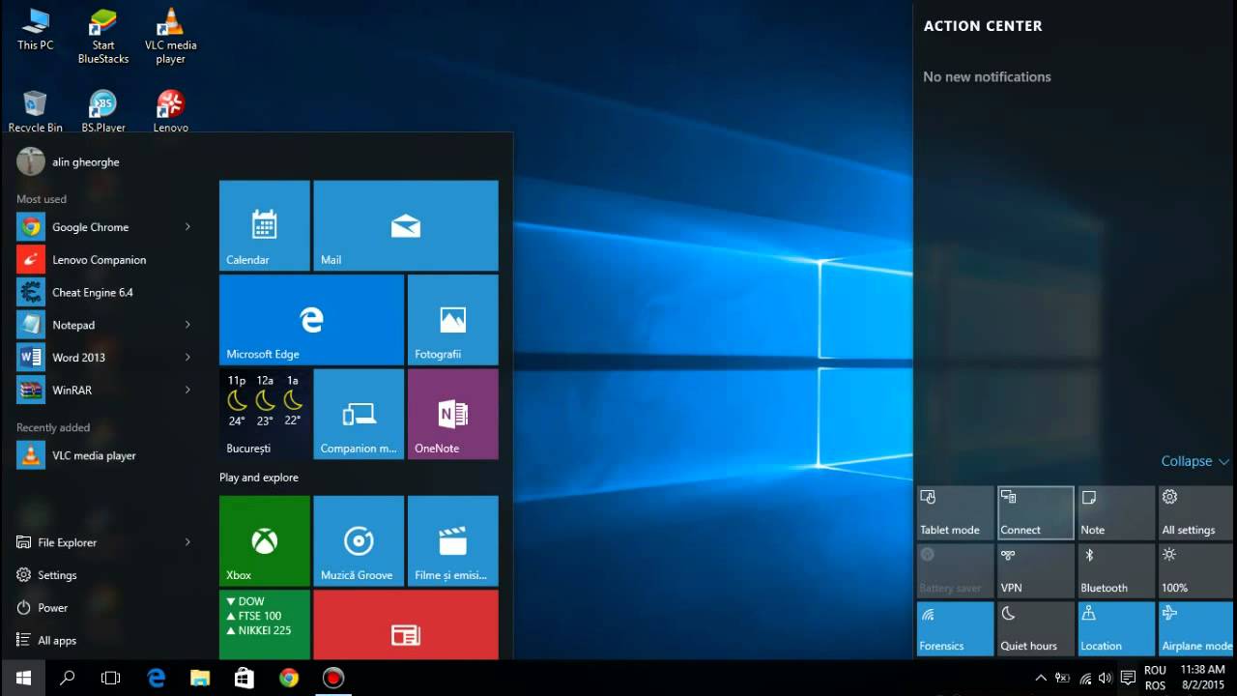Launch Edge from the taskbar
The image size is (1237, 696).
coord(157,678)
